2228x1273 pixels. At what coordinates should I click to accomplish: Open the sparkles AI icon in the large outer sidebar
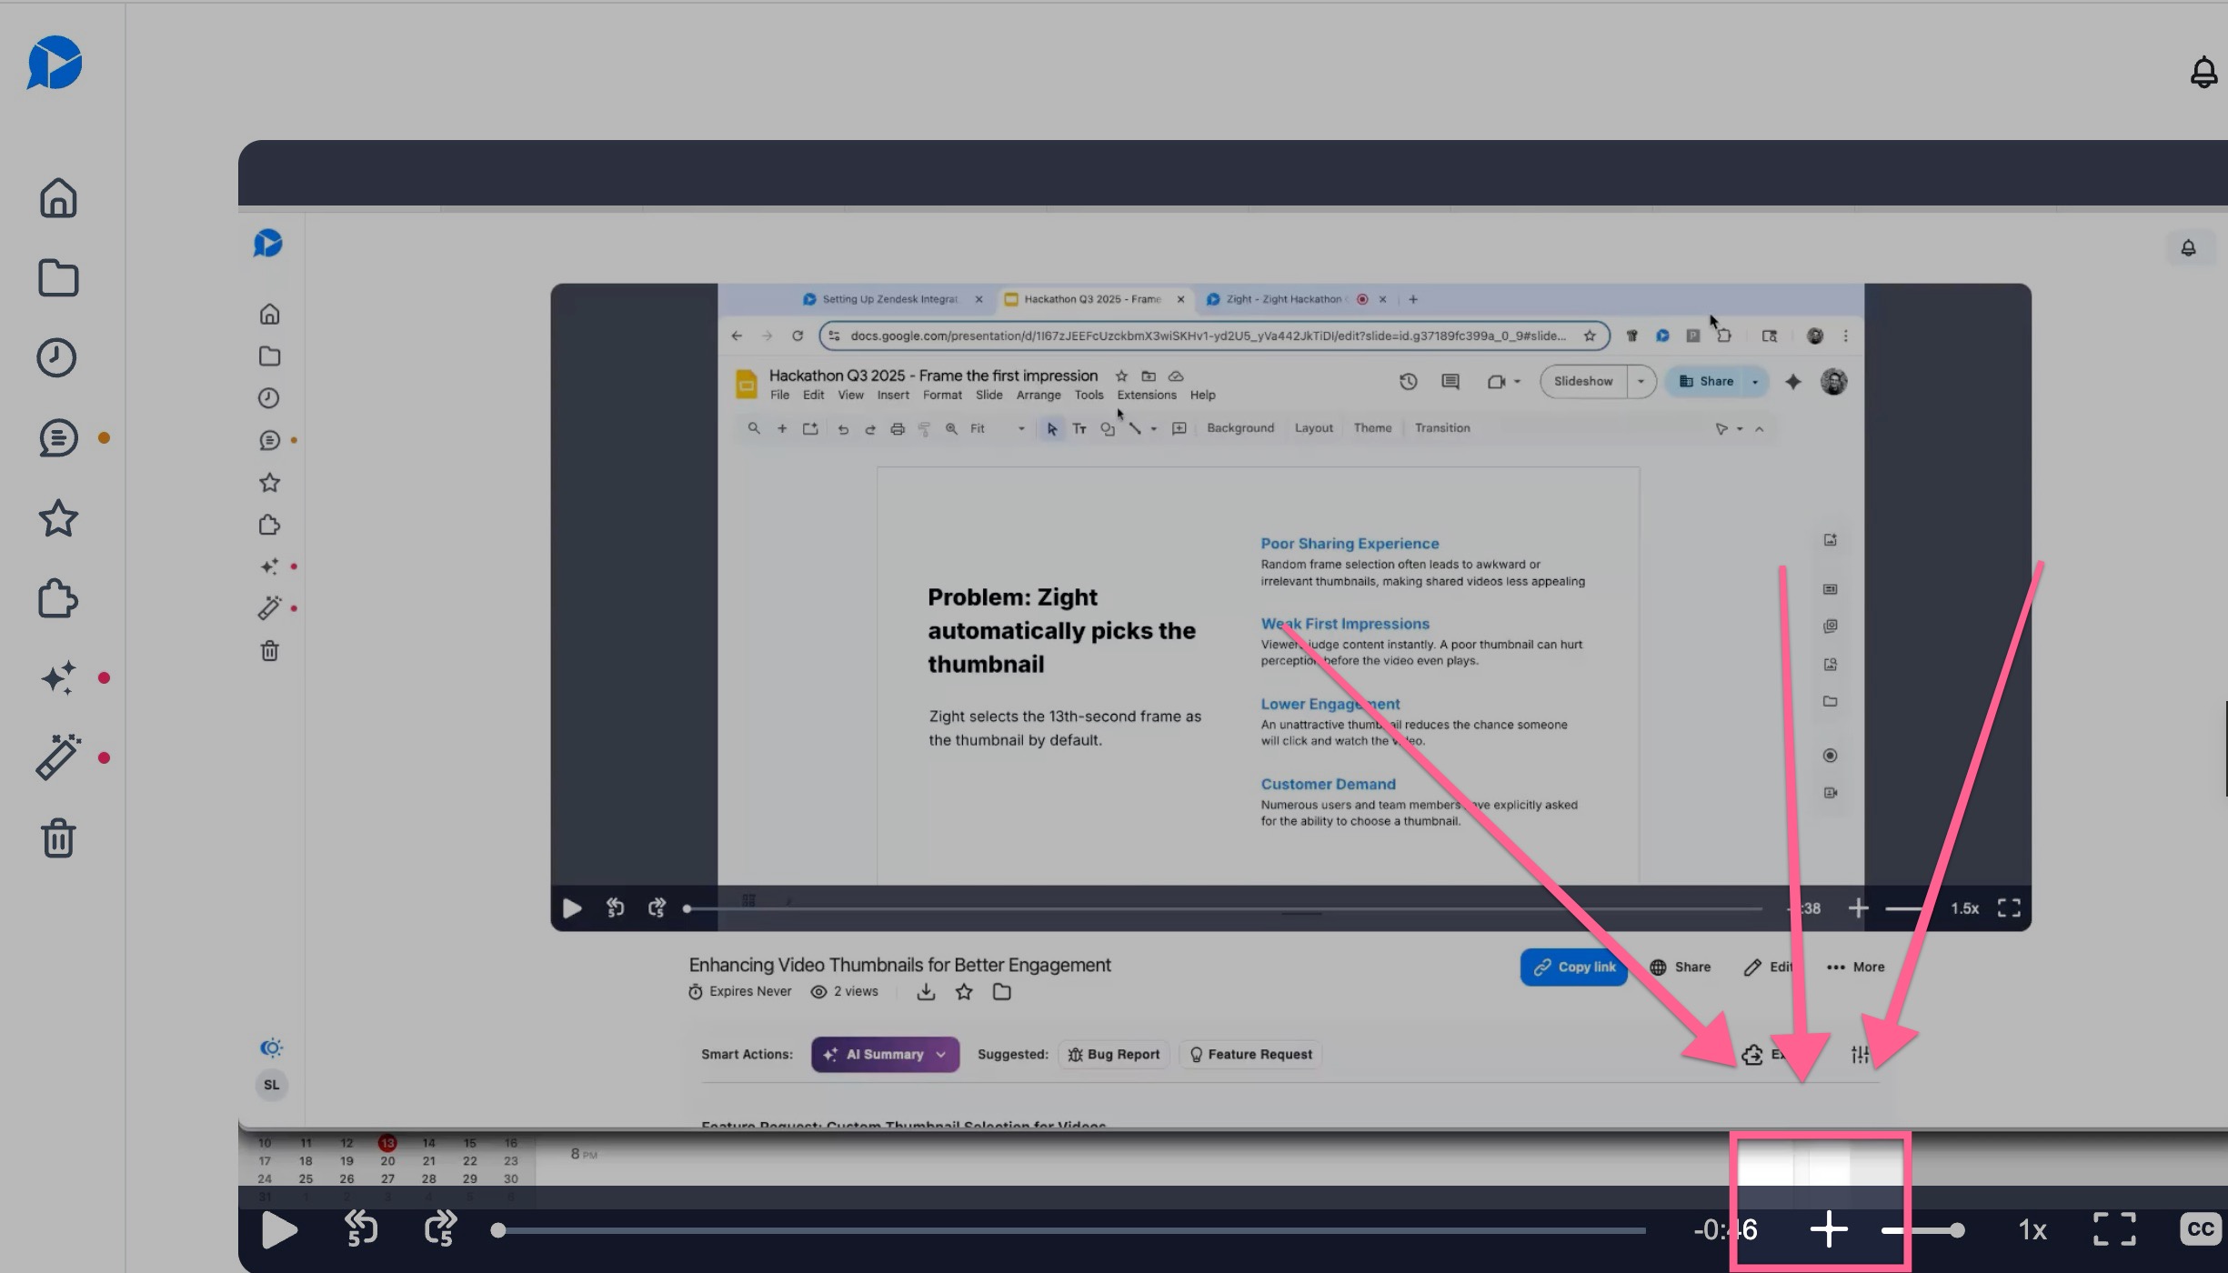tap(58, 678)
